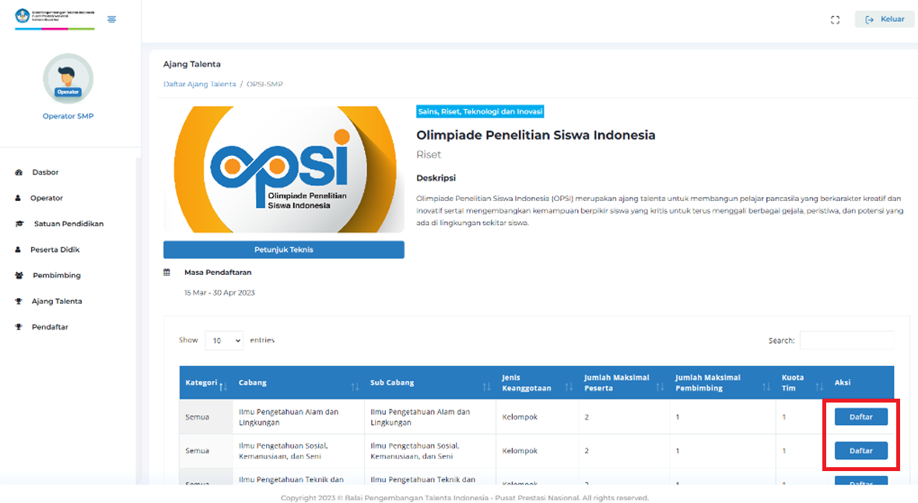Click the 15 Mar - 30 Apr 2023 date text
The width and height of the screenshot is (918, 503).
pyautogui.click(x=219, y=293)
